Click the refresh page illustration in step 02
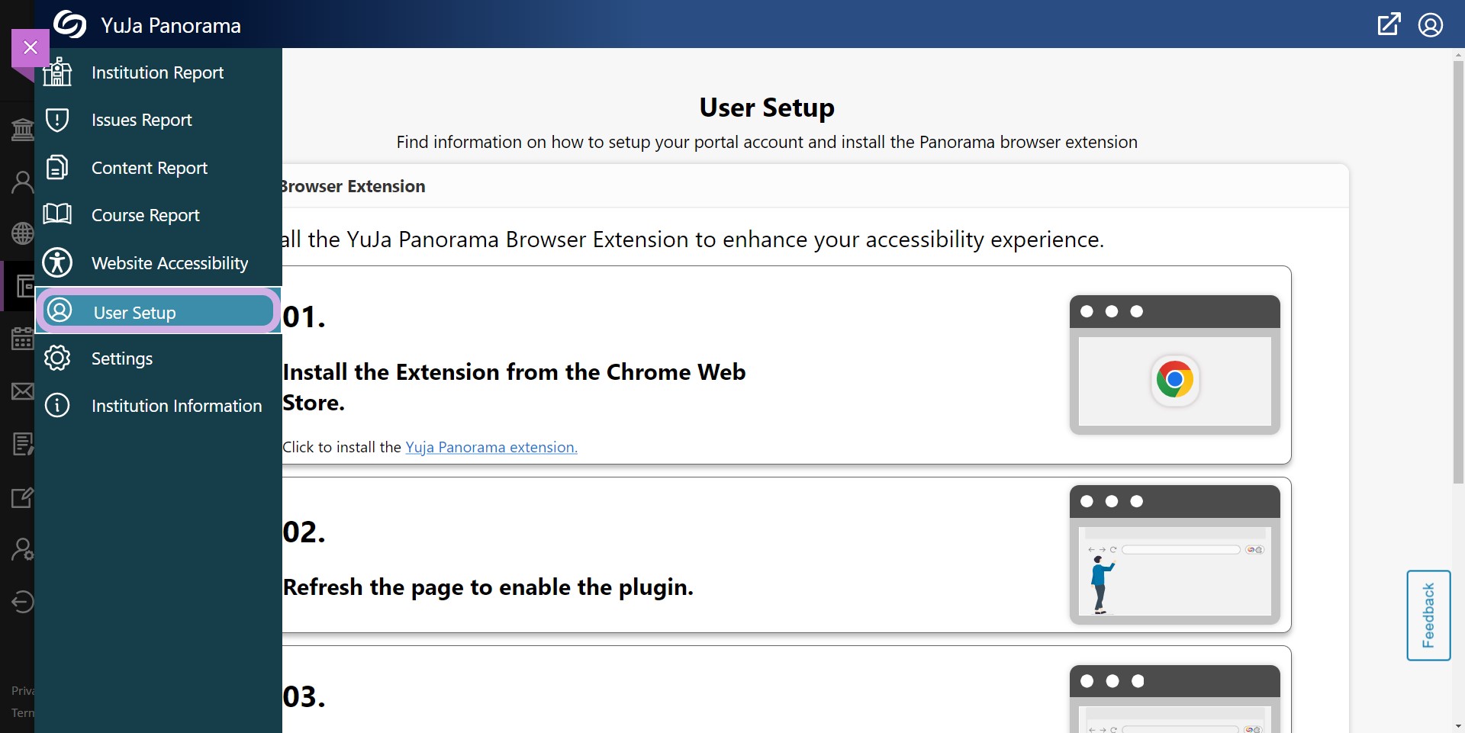Viewport: 1465px width, 733px height. pyautogui.click(x=1174, y=555)
